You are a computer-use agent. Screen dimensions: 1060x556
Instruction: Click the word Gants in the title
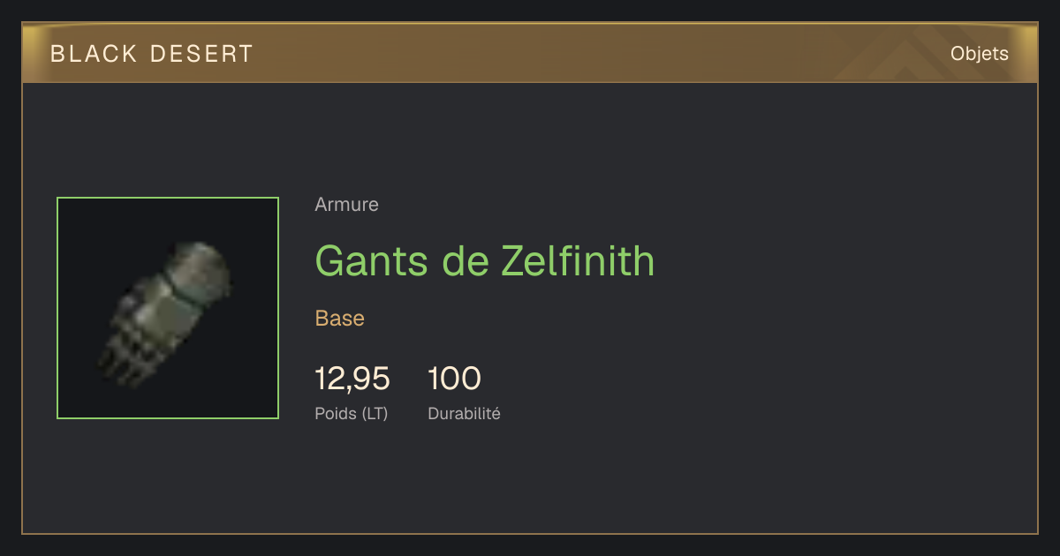371,260
